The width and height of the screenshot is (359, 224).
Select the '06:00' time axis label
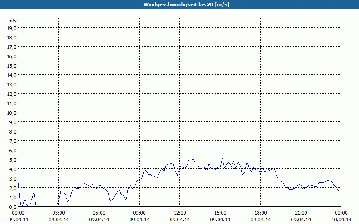[x=99, y=213]
